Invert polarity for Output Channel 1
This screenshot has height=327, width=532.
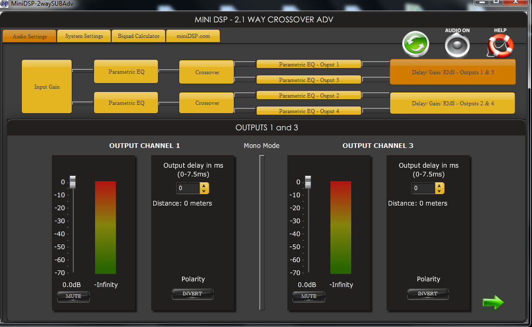click(193, 294)
